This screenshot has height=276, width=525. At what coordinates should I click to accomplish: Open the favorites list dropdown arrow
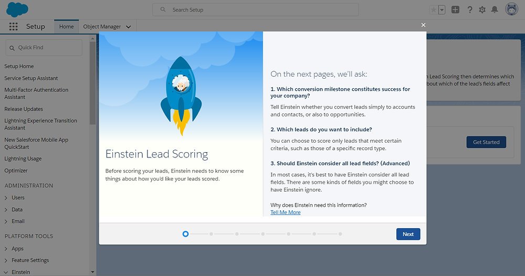[442, 9]
